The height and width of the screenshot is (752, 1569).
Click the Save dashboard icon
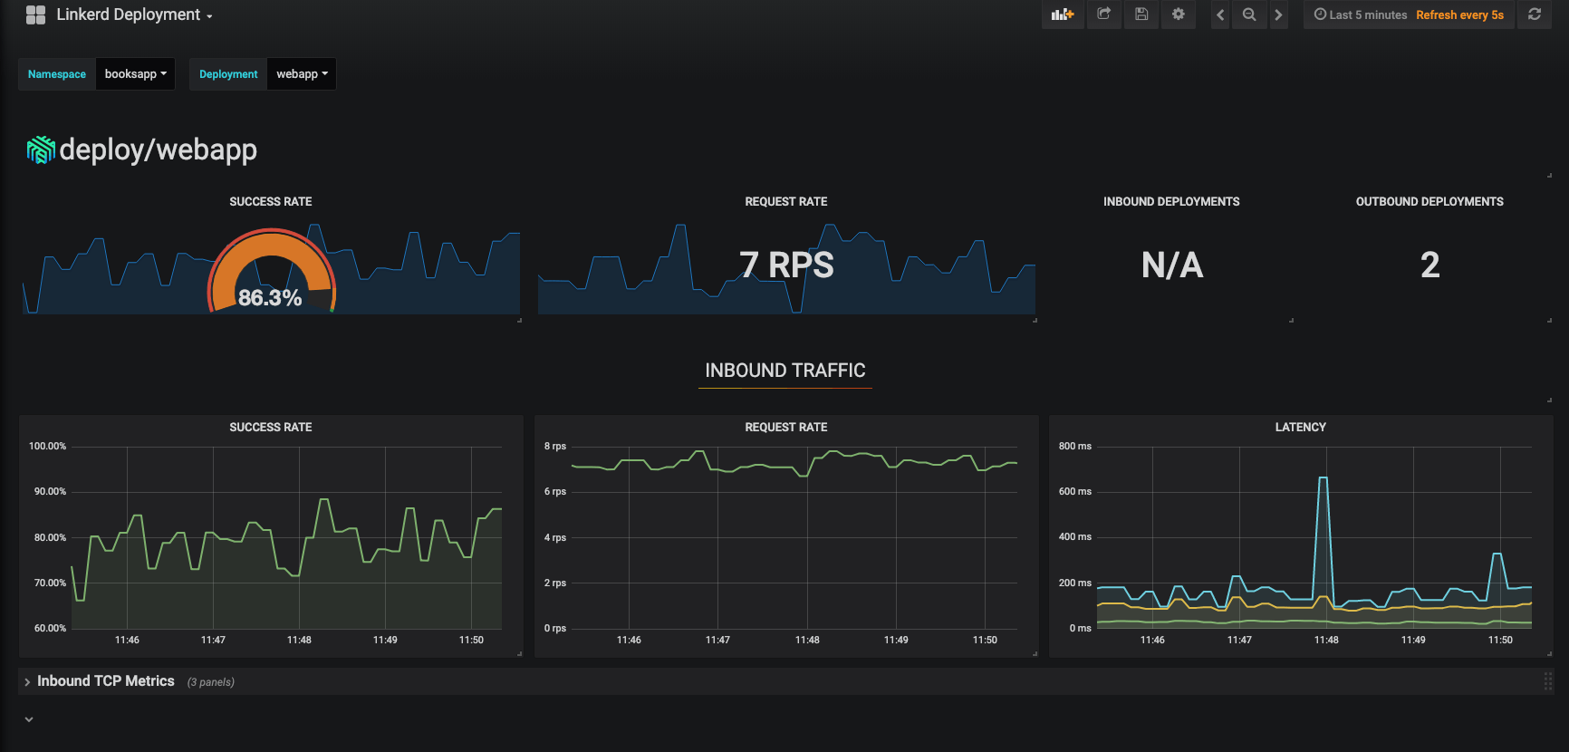(x=1141, y=14)
